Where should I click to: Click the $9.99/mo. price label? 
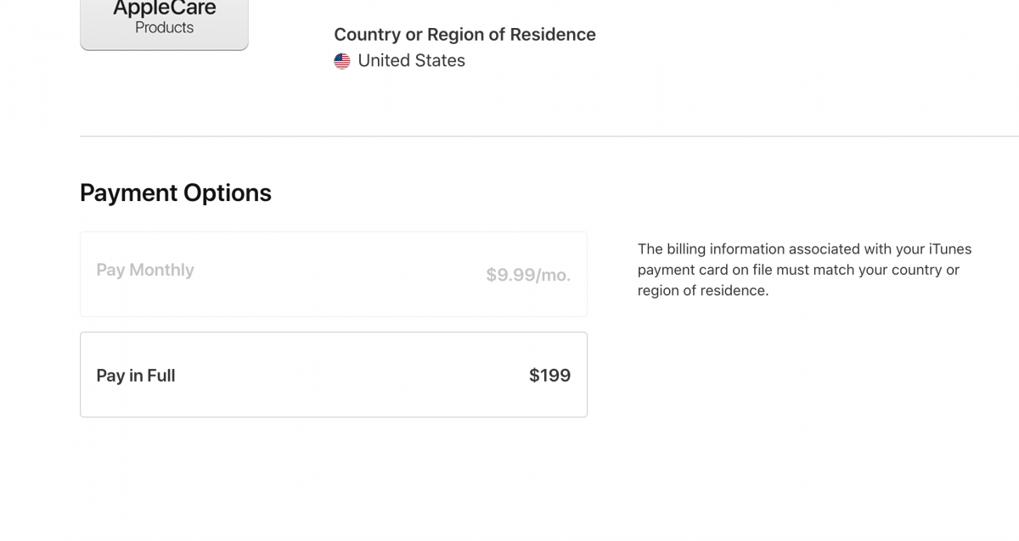[x=528, y=275]
